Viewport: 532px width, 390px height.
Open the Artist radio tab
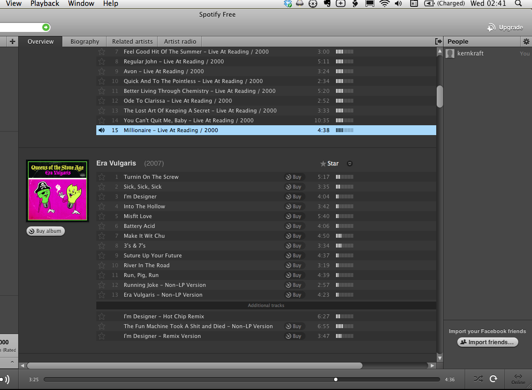click(x=180, y=41)
